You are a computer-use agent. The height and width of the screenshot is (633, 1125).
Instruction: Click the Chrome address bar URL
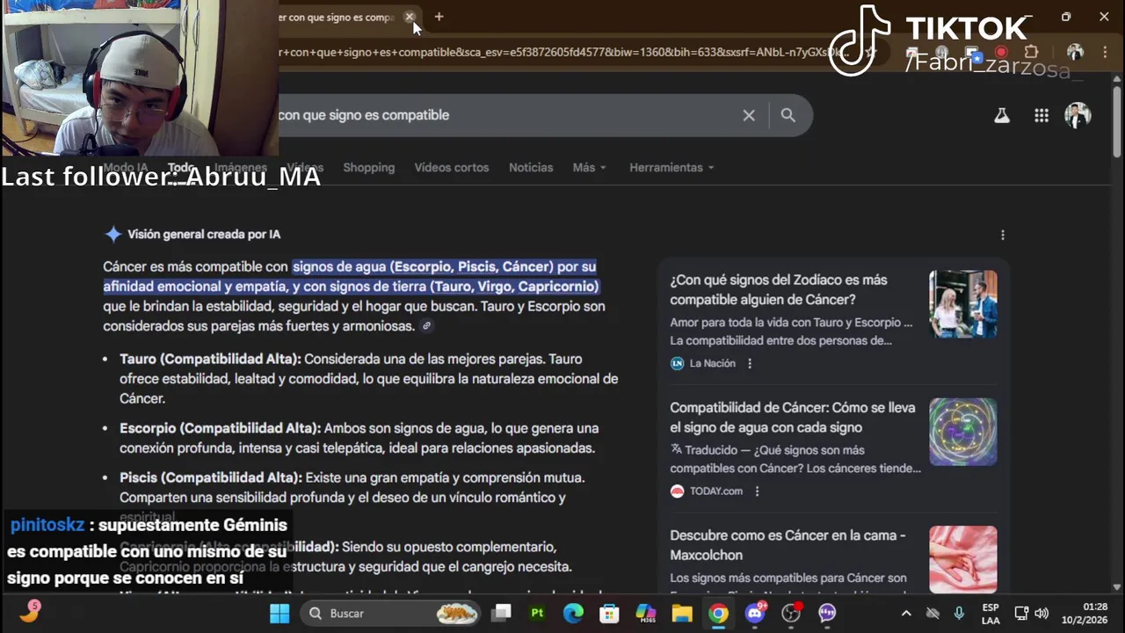pos(562,52)
